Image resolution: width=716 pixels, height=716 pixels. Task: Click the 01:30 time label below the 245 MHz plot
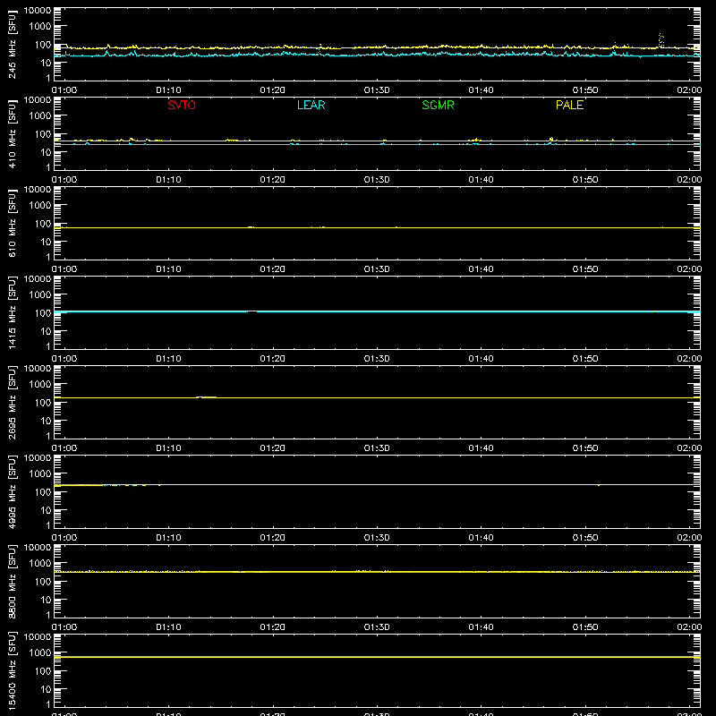[x=377, y=90]
